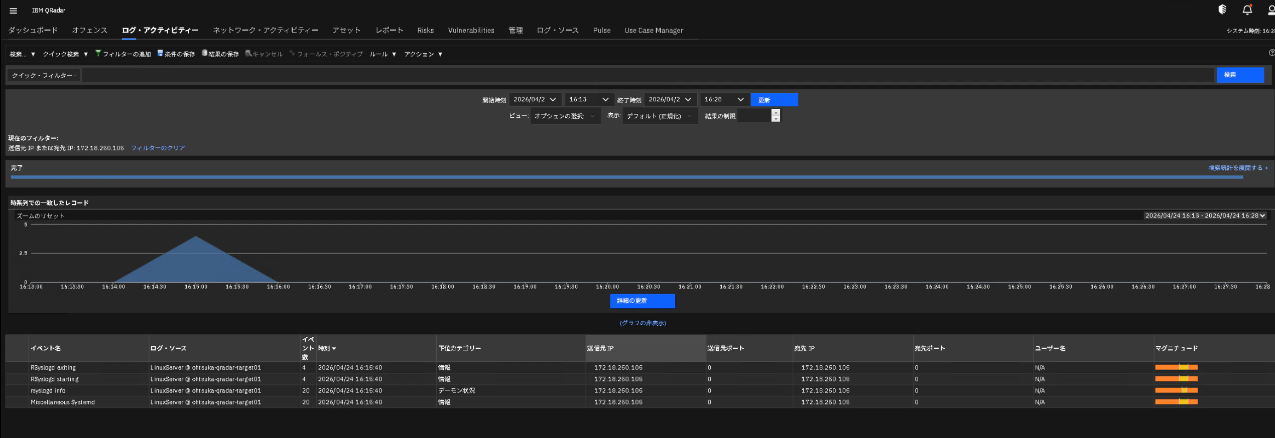Switch to the Pulse tab
This screenshot has height=438, width=1275.
coord(601,31)
